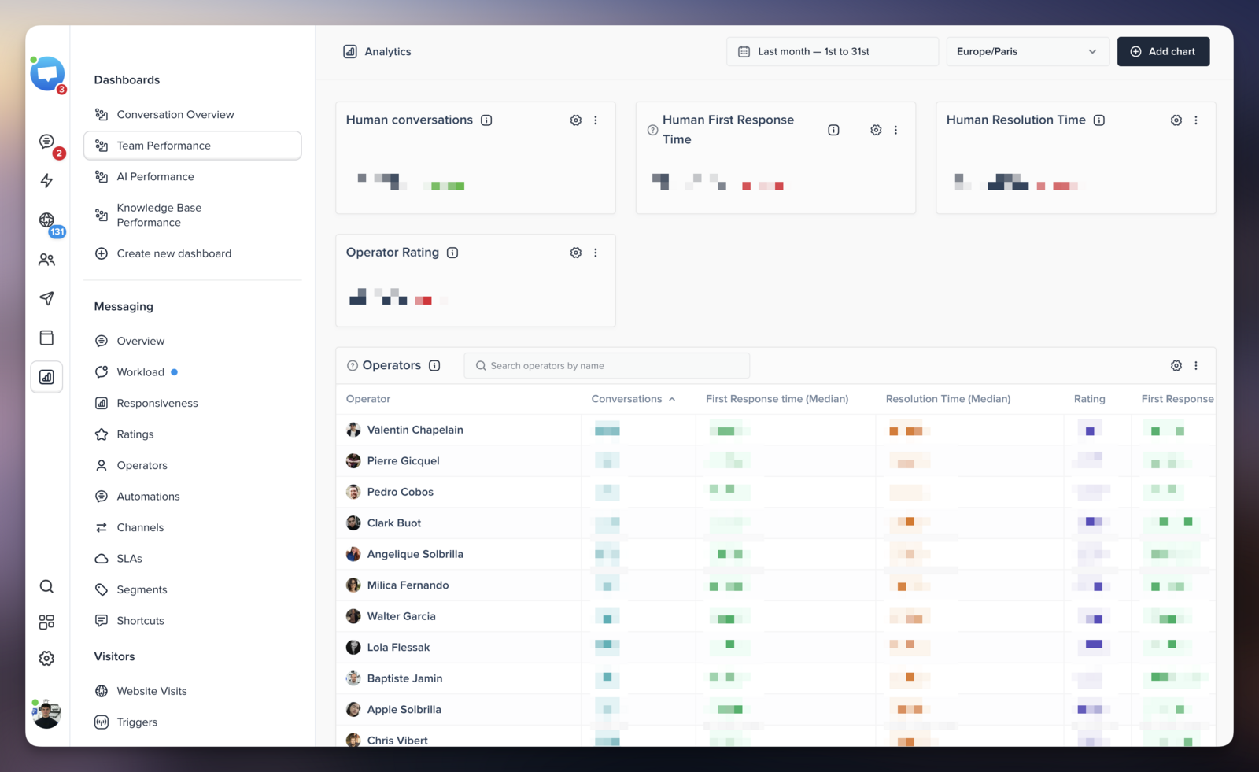This screenshot has height=772, width=1259.
Task: Open the paper plane campaigns icon
Action: tap(46, 298)
